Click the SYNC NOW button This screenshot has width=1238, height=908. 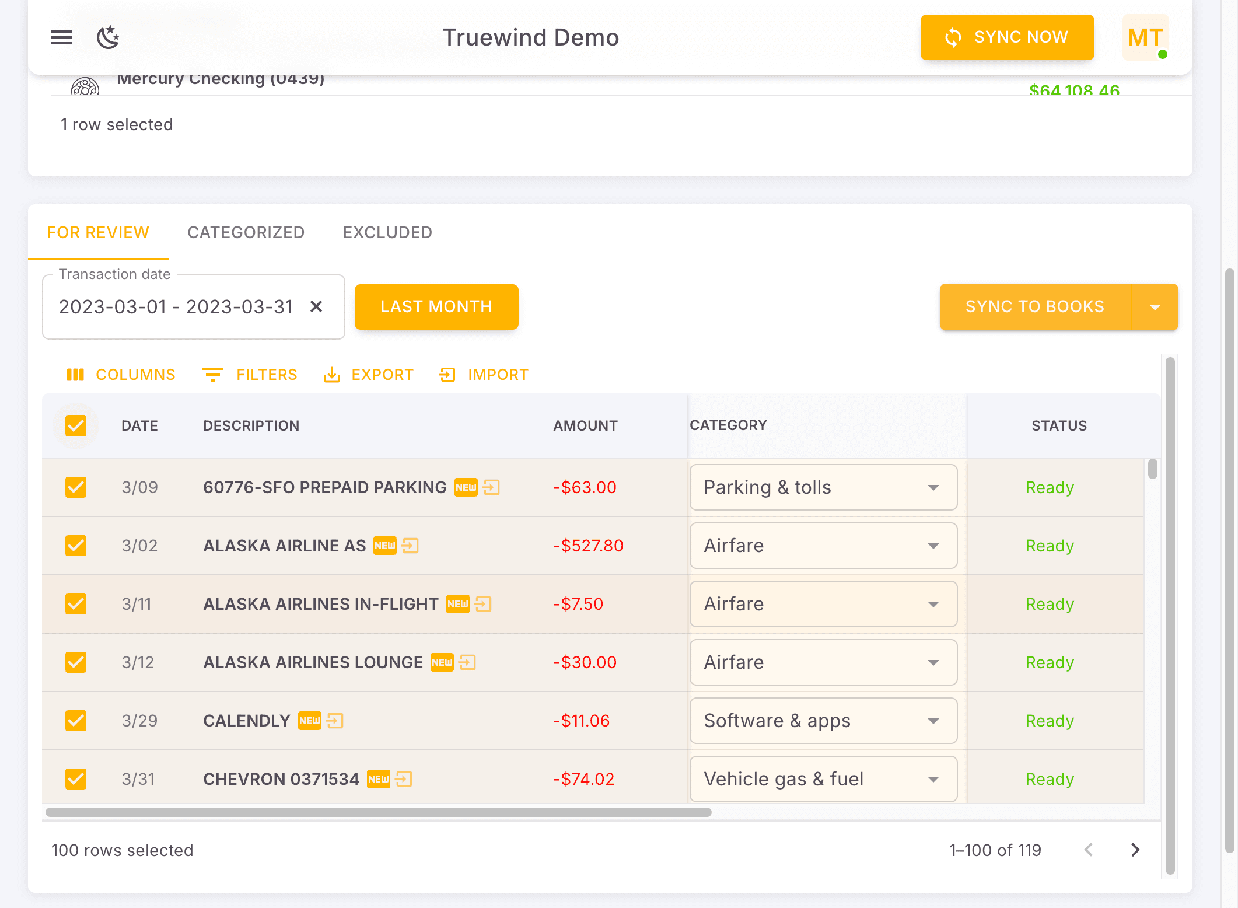tap(1007, 37)
